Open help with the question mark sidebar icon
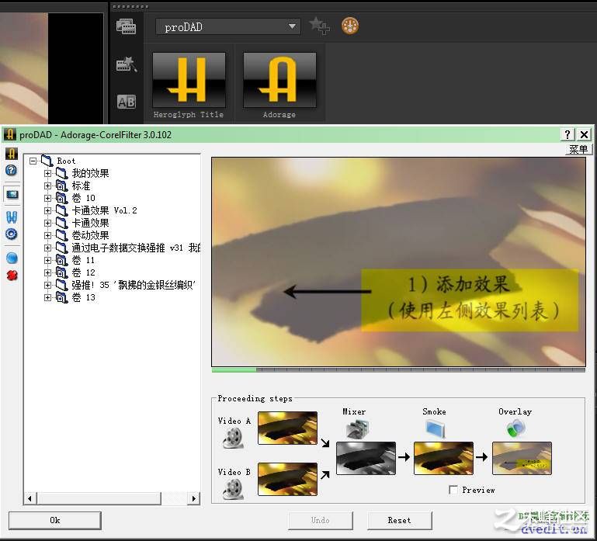 12,170
